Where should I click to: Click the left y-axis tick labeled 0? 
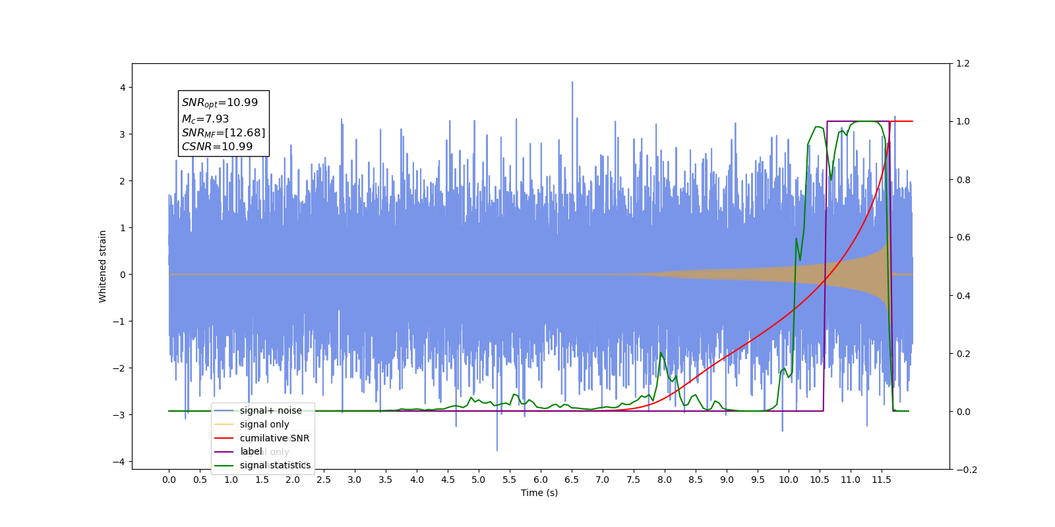(123, 275)
